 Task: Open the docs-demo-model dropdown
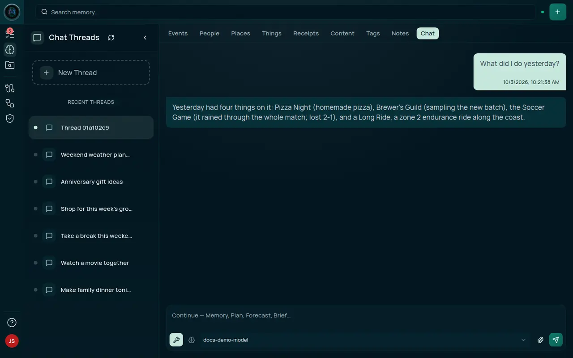(x=364, y=340)
